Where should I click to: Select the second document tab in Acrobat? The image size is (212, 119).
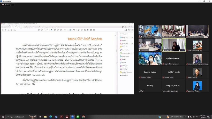coord(31,27)
